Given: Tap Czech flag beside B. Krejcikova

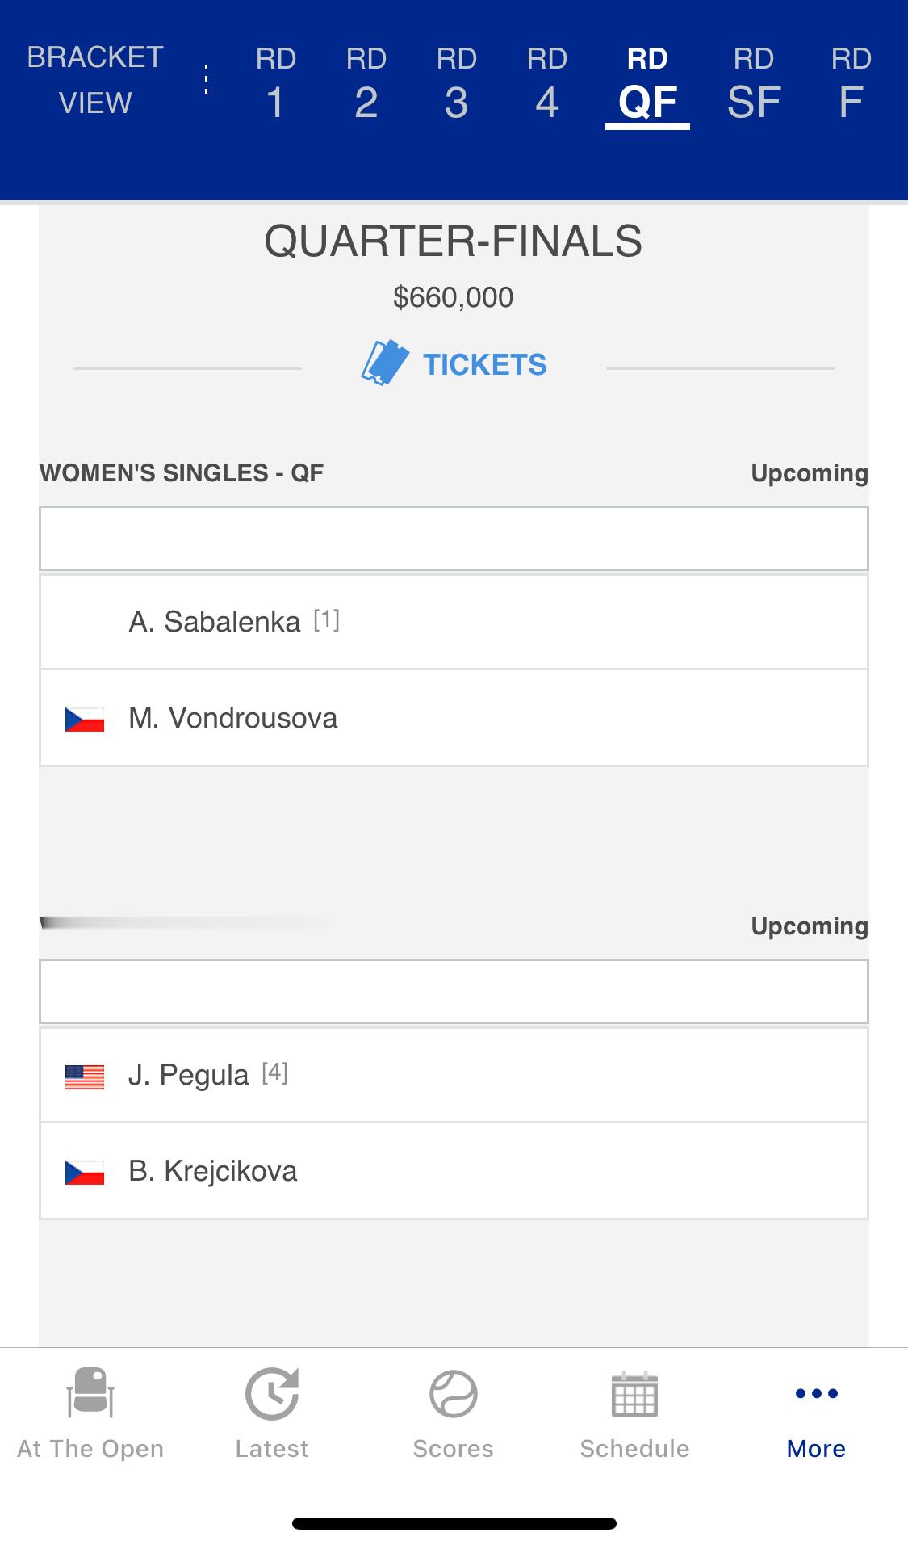Looking at the screenshot, I should click(85, 1172).
